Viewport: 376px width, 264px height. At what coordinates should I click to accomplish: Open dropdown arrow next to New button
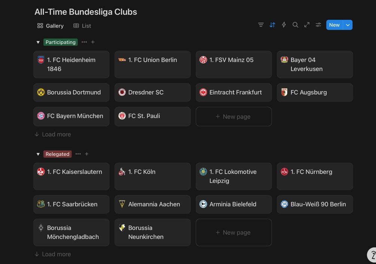click(348, 25)
